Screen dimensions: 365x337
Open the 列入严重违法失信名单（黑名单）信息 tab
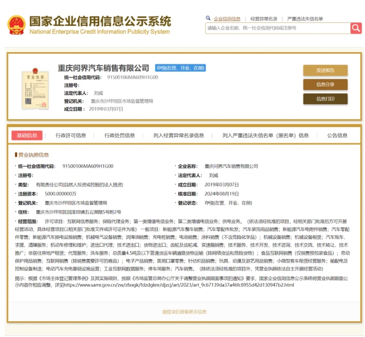tap(266, 135)
